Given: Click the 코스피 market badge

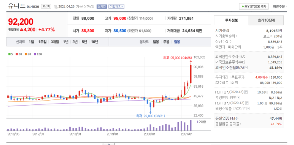Looking at the screenshot, I should click(46, 6).
